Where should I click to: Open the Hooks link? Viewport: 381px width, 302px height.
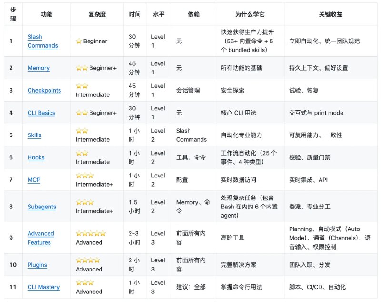[x=36, y=157]
